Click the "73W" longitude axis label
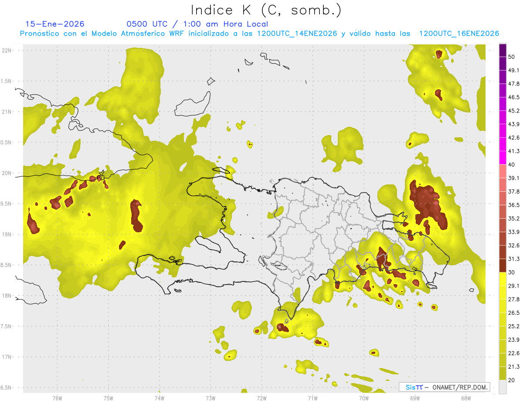Image resolution: width=523 pixels, height=404 pixels. coord(211,398)
